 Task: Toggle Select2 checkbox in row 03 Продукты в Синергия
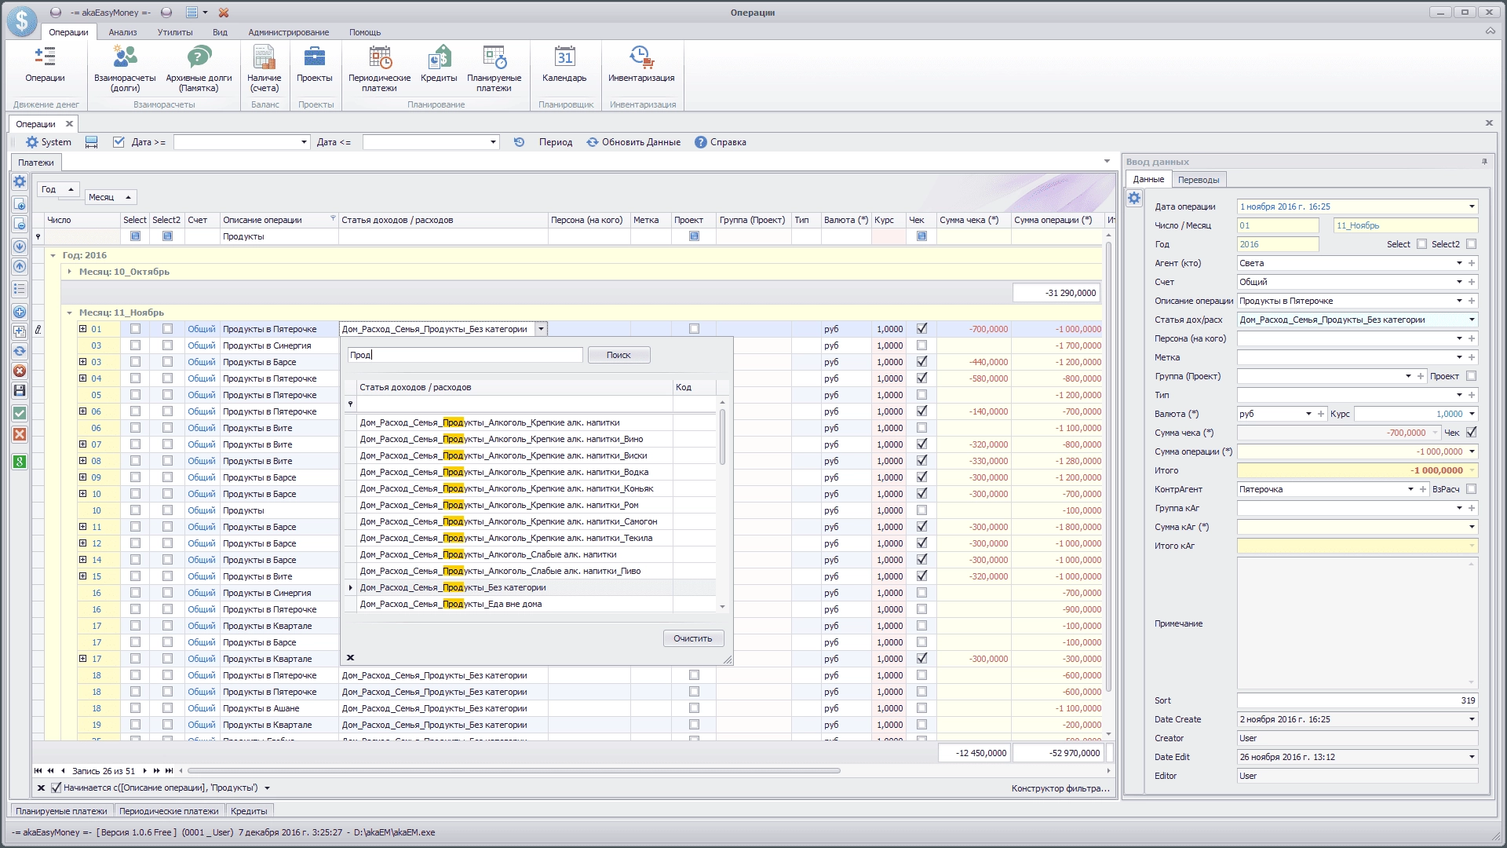[167, 345]
